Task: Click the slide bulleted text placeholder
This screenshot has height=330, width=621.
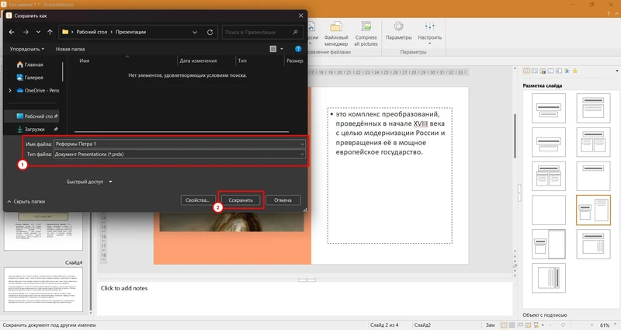Action: pyautogui.click(x=390, y=175)
